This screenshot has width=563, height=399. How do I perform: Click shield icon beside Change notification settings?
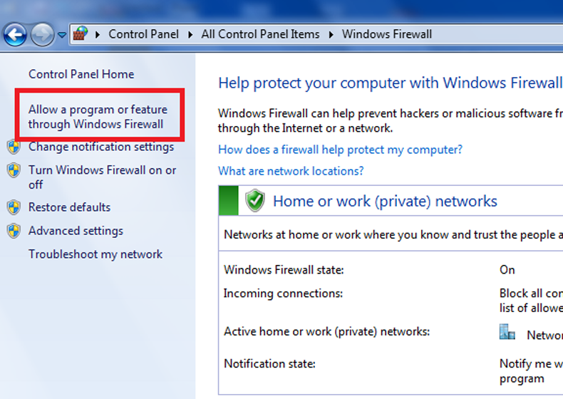click(x=14, y=147)
